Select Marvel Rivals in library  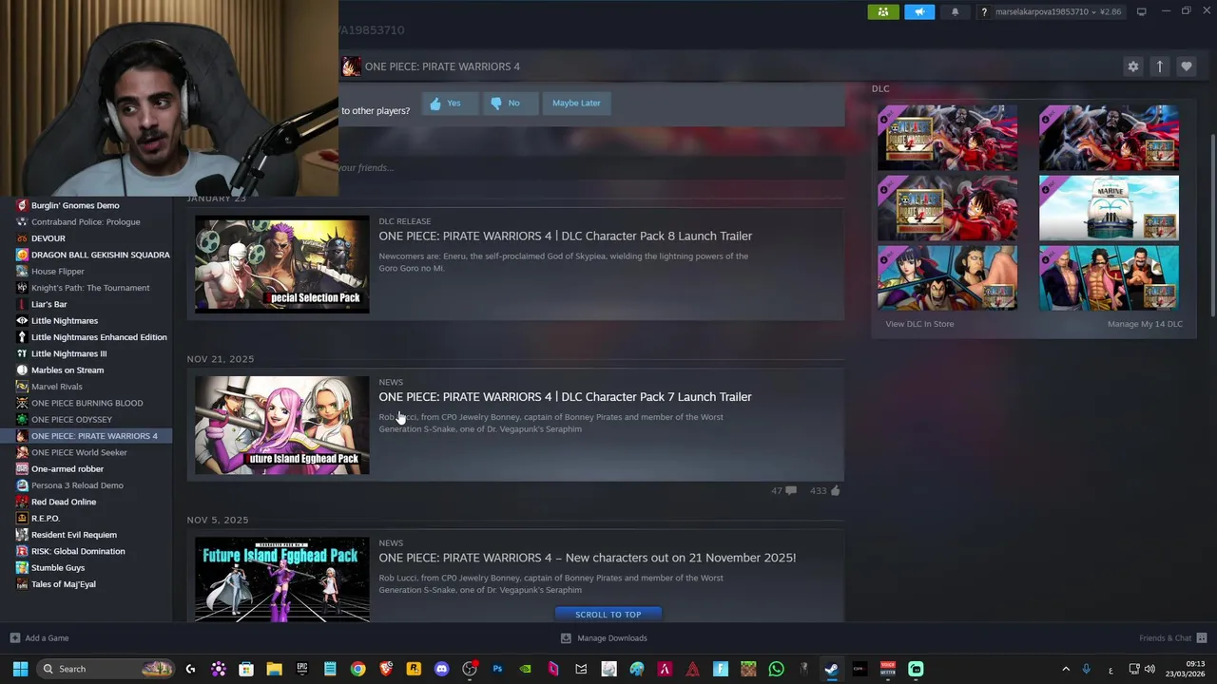click(x=57, y=387)
